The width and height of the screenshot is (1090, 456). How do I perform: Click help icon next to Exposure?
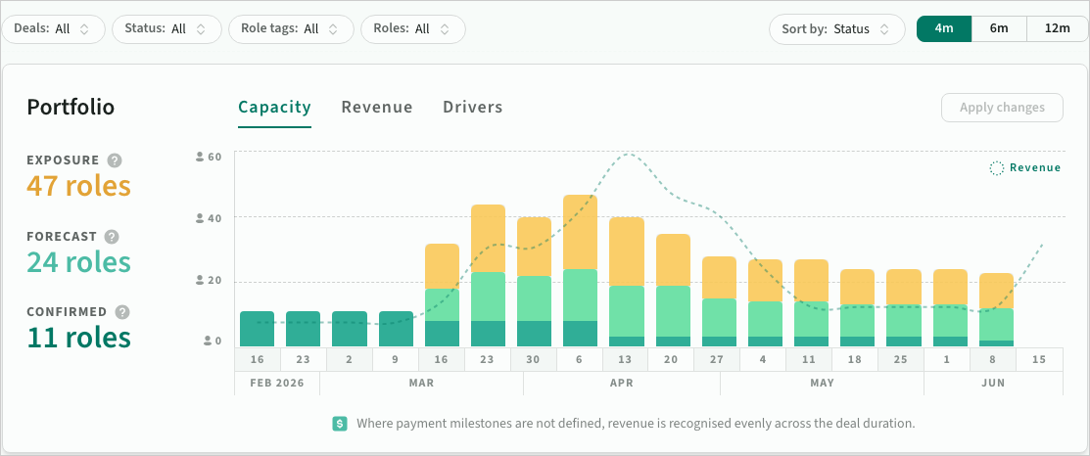coord(115,160)
